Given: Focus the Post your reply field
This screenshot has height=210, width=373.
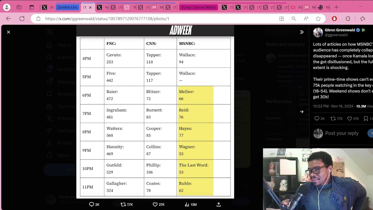Looking at the screenshot, I should [x=342, y=133].
